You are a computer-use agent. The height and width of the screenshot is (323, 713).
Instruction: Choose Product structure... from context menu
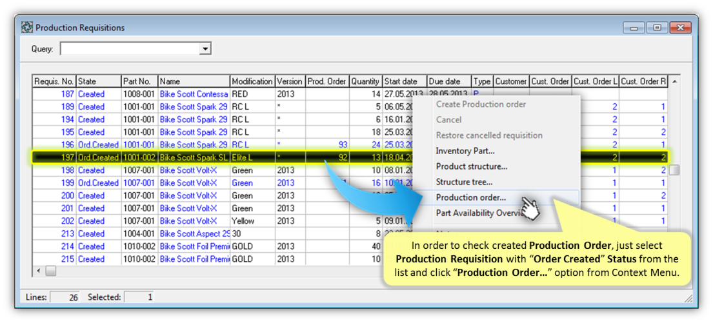[x=472, y=166]
